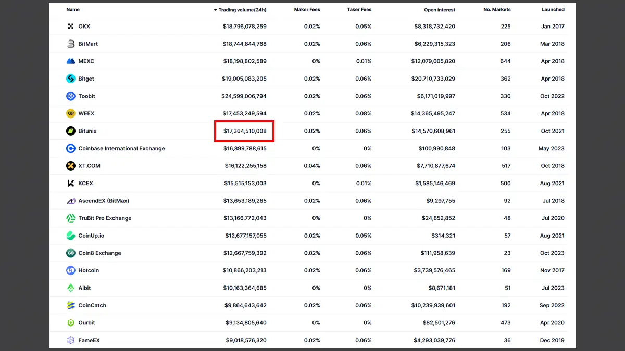Open the Bitget exchange name link
The image size is (625, 351).
click(86, 79)
